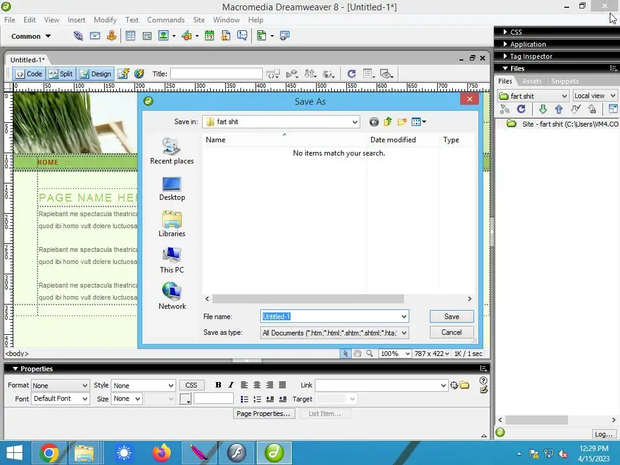Insert a Table from the Common bar
Image resolution: width=620 pixels, height=465 pixels.
pos(130,36)
